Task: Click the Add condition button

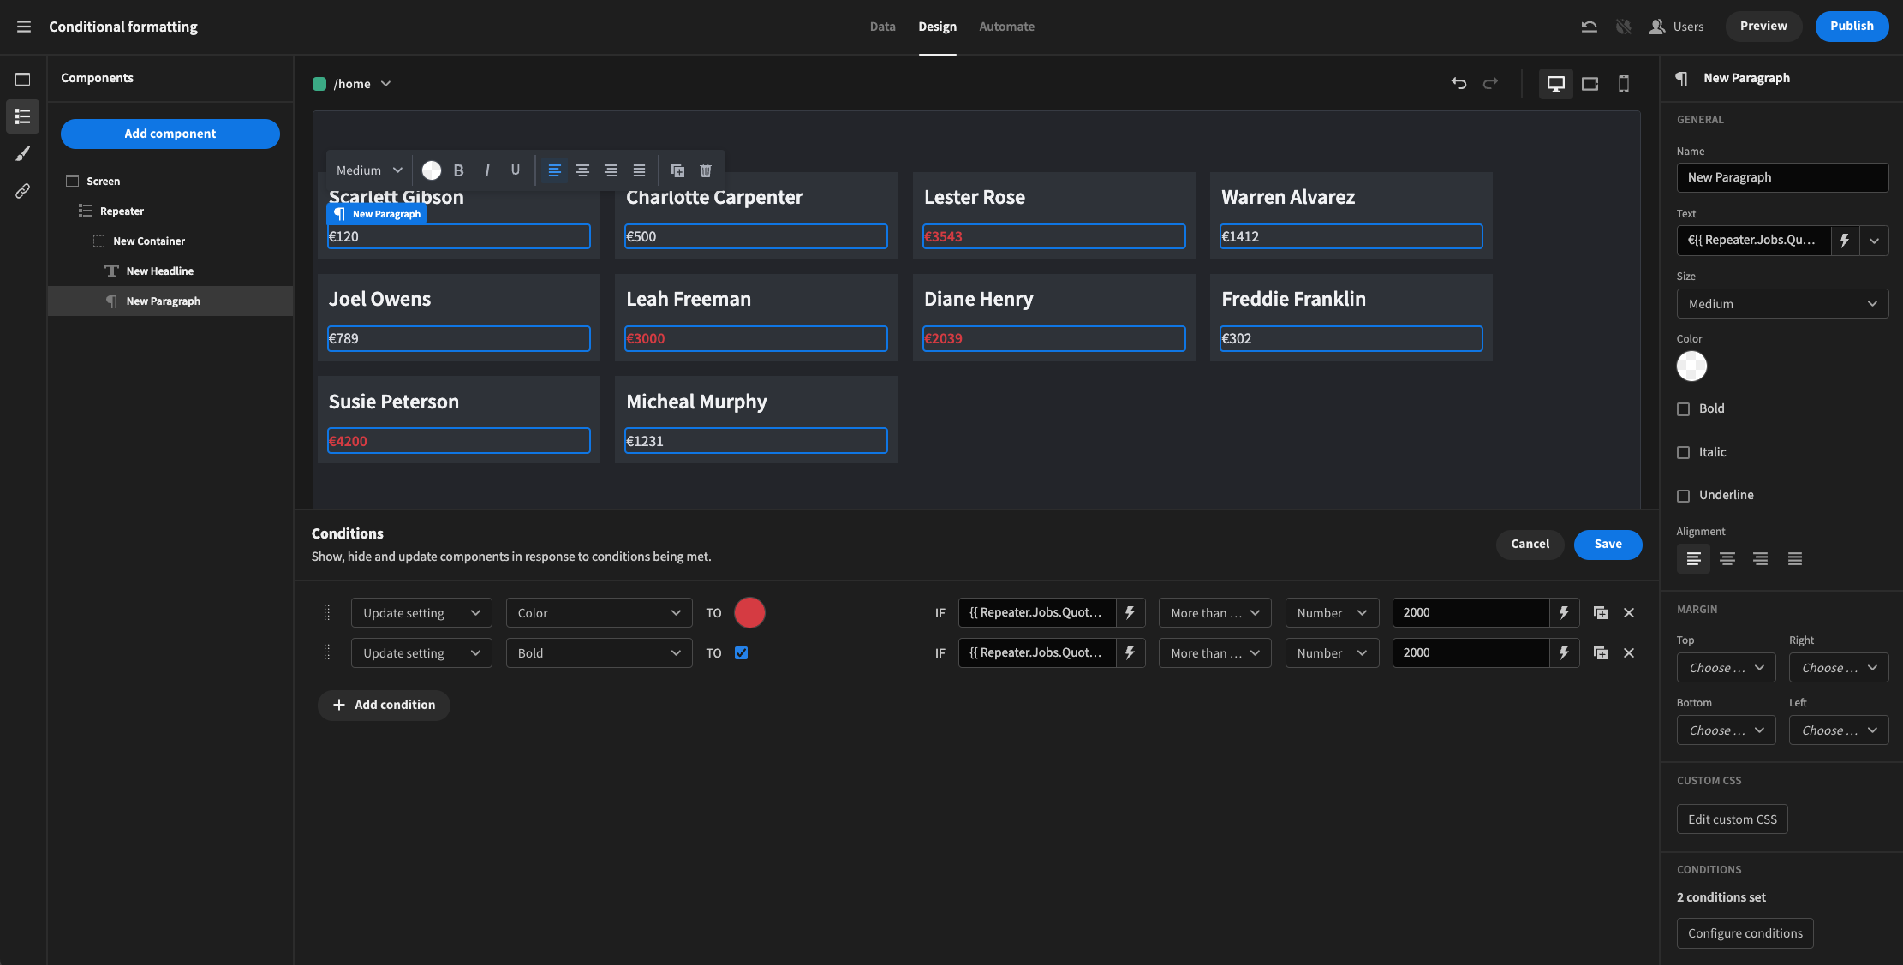Action: pos(384,705)
